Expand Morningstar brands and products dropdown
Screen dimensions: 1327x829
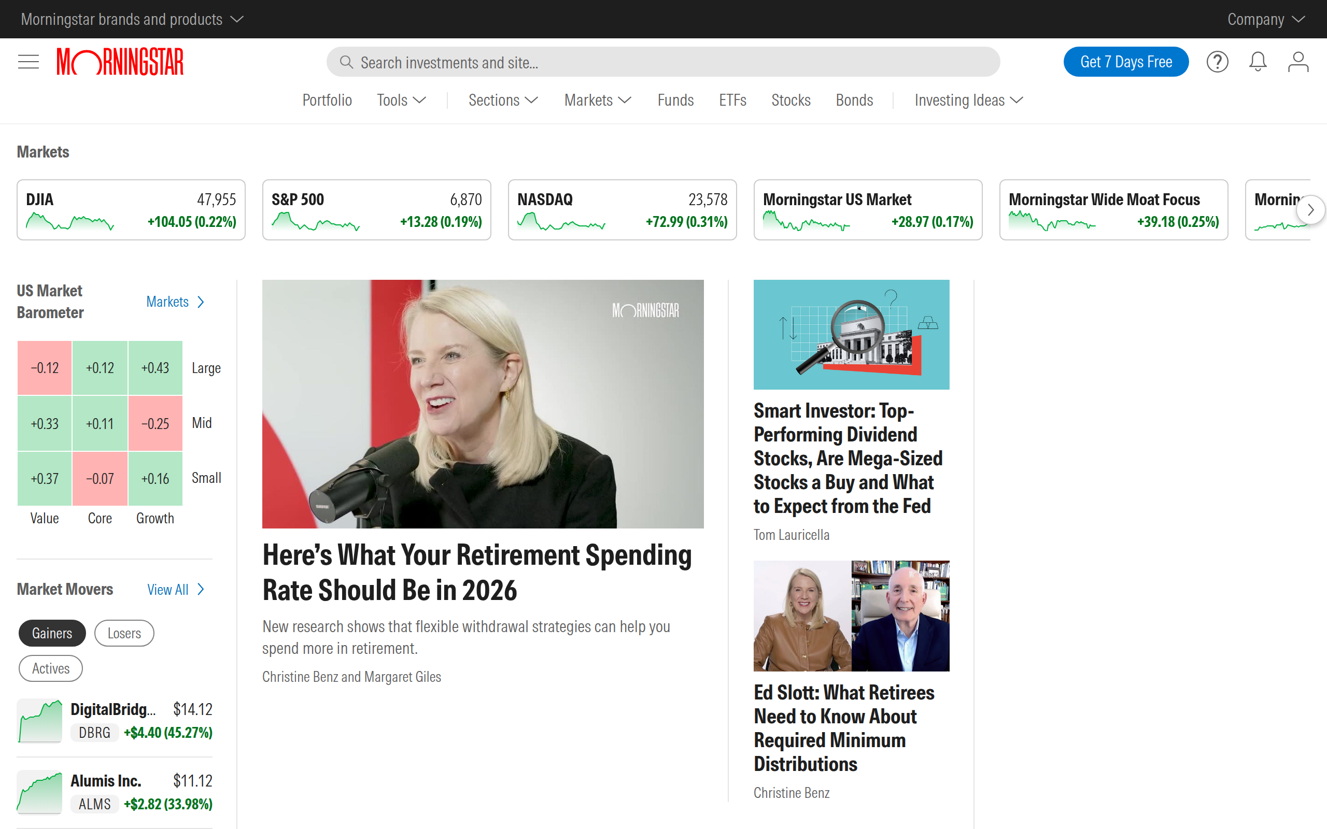(x=132, y=19)
